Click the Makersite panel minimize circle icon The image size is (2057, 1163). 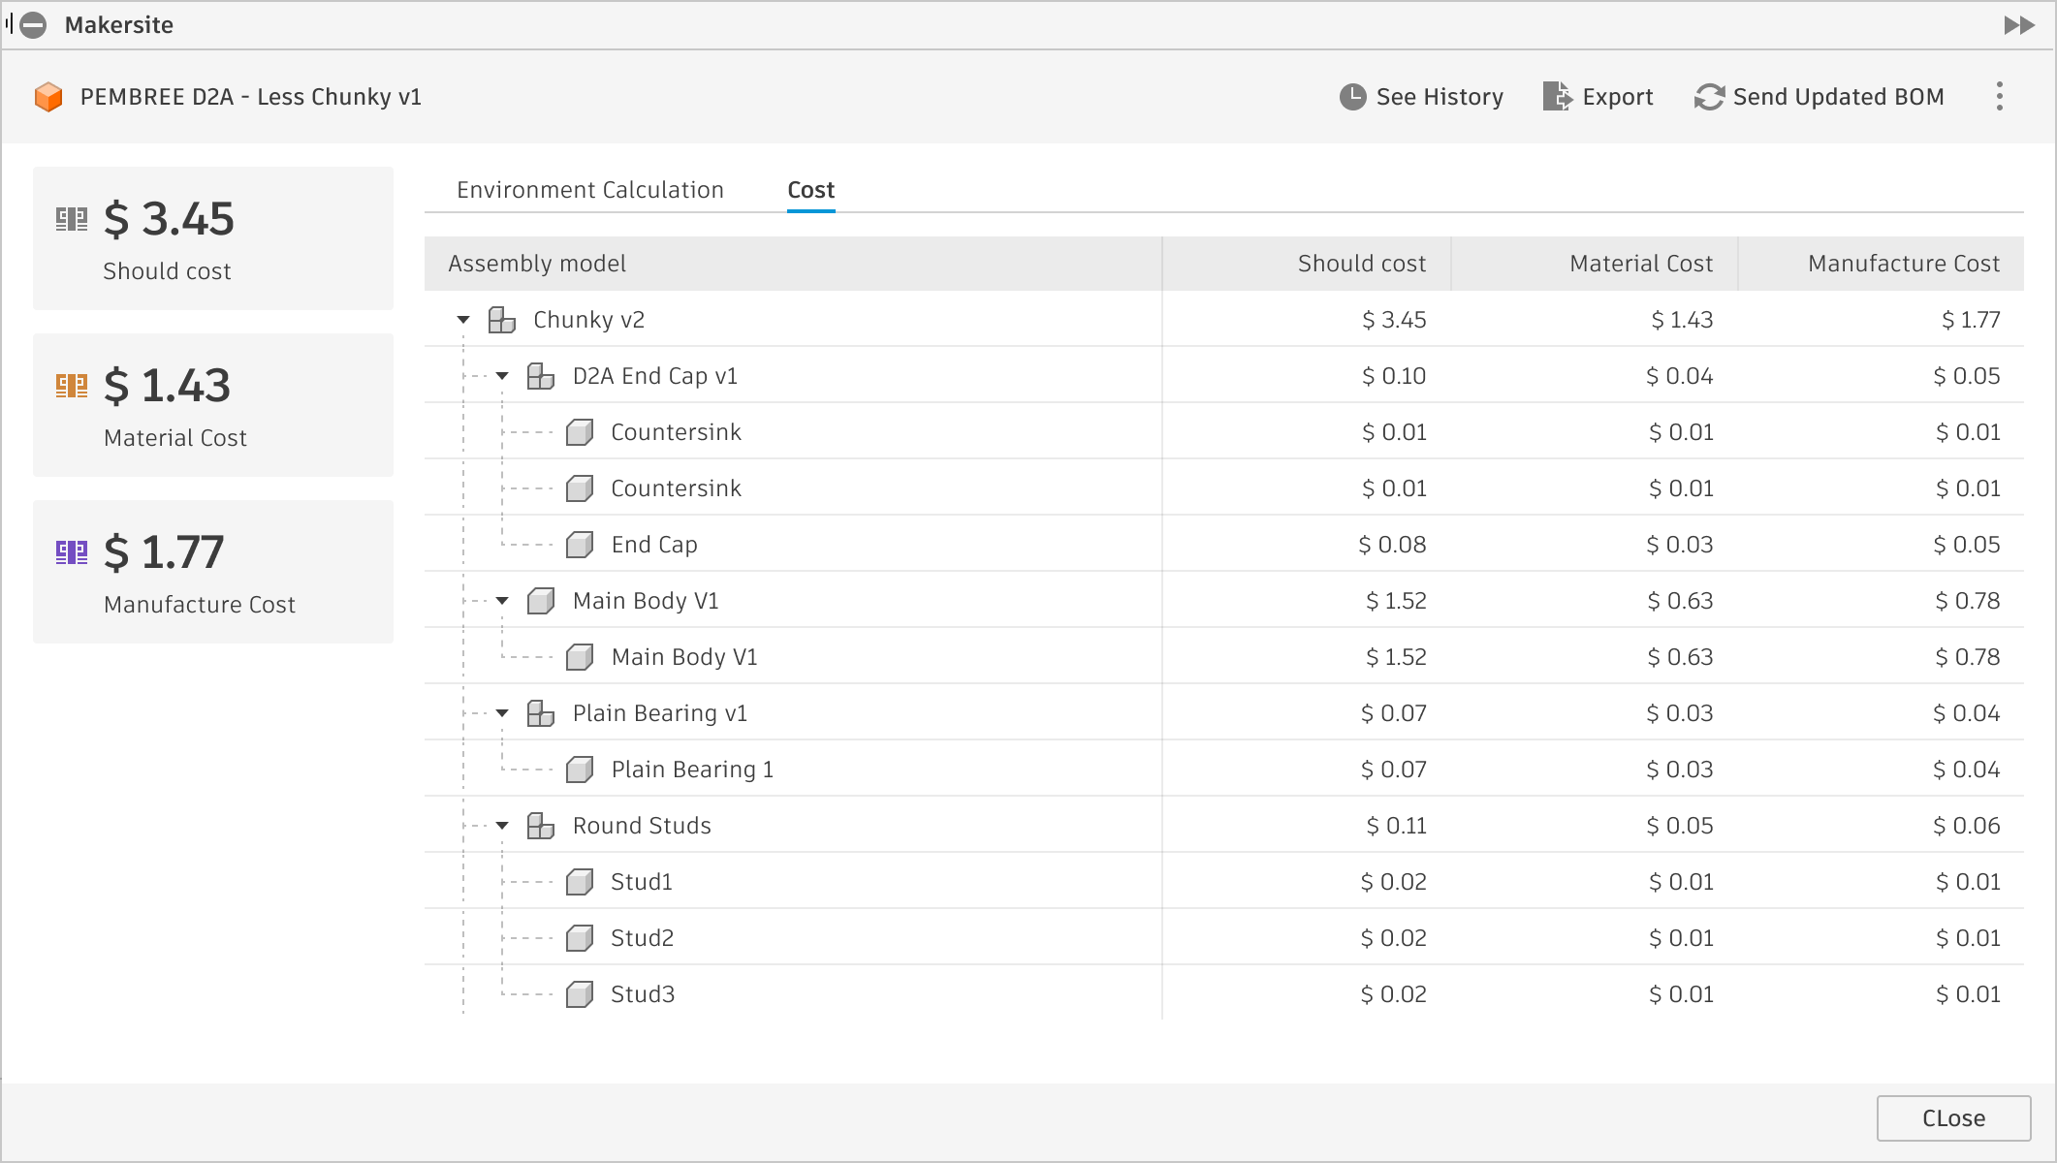point(34,25)
